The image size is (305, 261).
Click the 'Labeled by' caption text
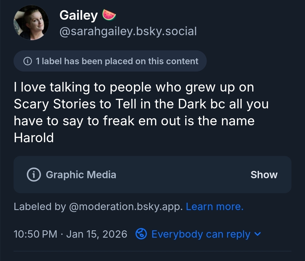tap(40, 207)
